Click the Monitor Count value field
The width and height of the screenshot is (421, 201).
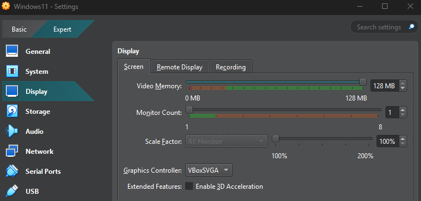coord(393,113)
